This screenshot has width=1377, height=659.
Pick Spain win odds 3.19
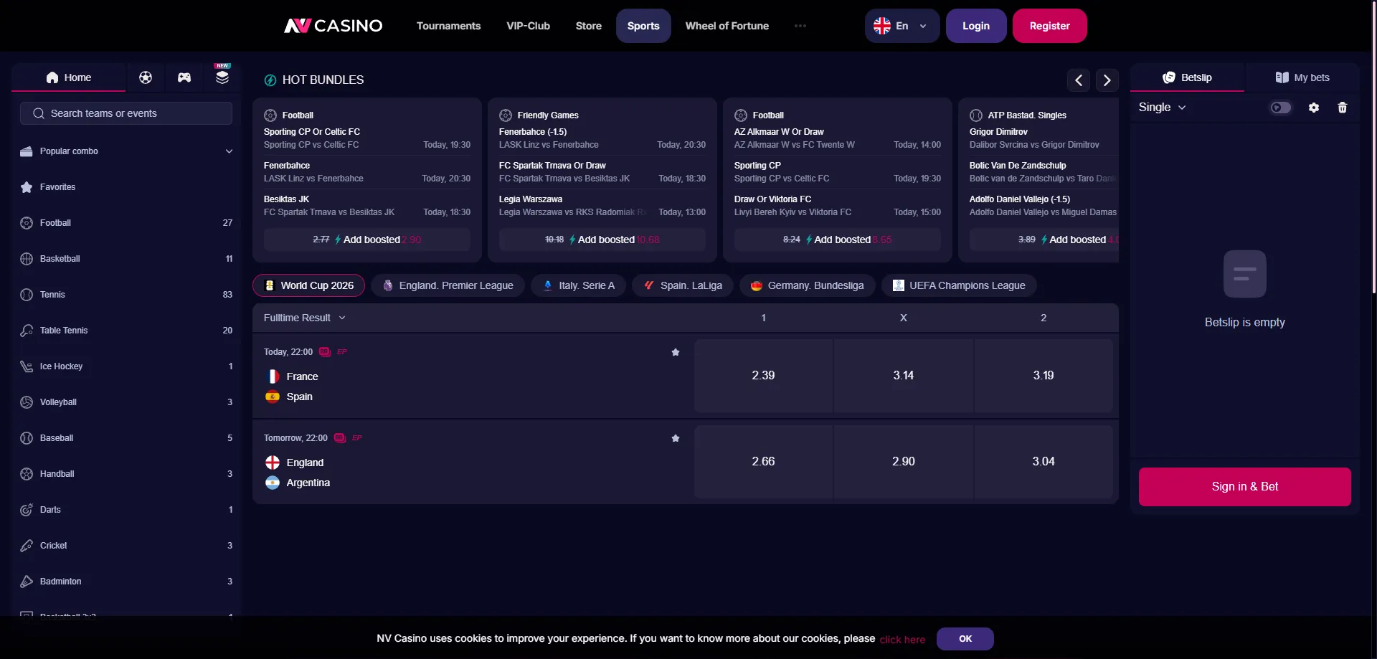coord(1044,376)
